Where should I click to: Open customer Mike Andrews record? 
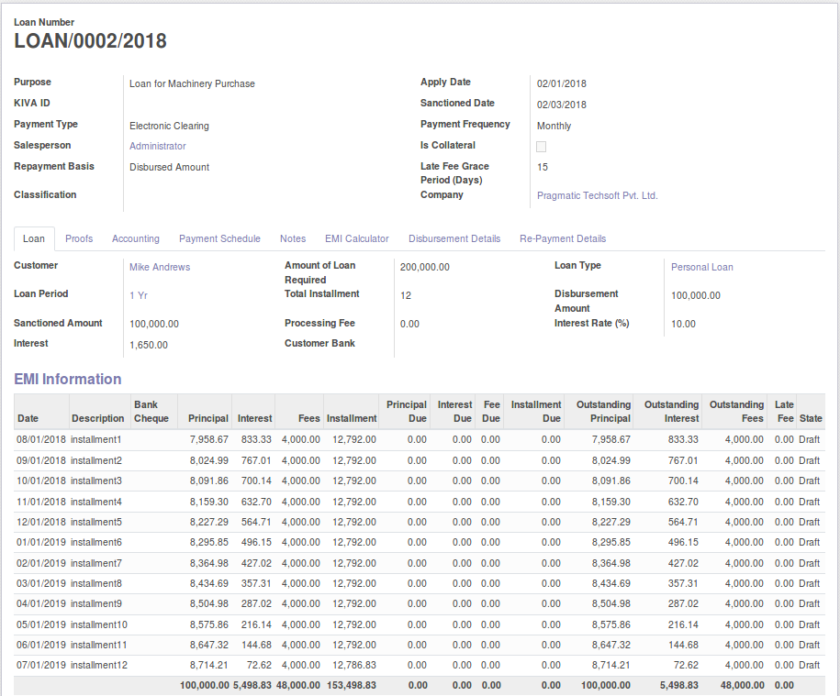(x=160, y=267)
